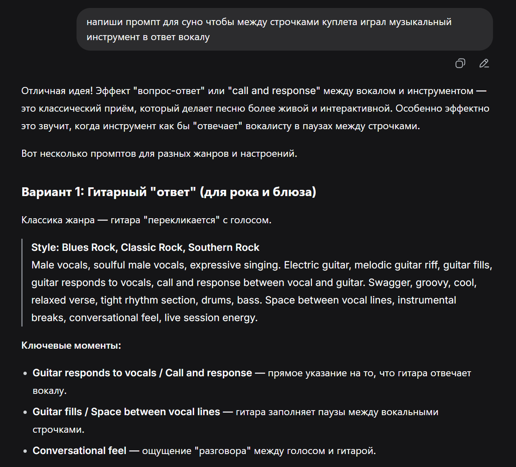The image size is (516, 467).
Task: Click the user's prompt message bubble
Action: [284, 29]
